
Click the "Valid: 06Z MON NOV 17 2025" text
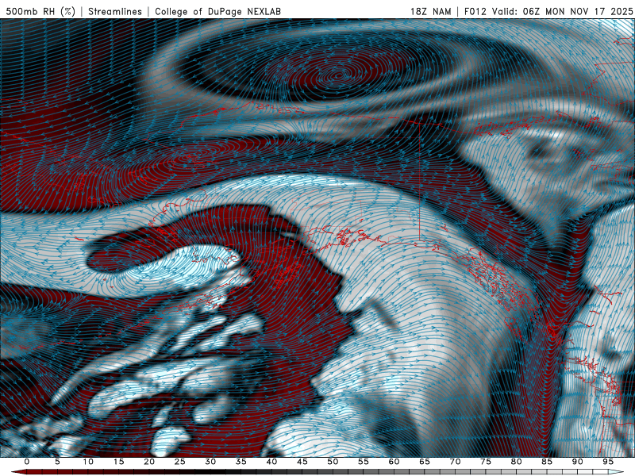point(562,11)
